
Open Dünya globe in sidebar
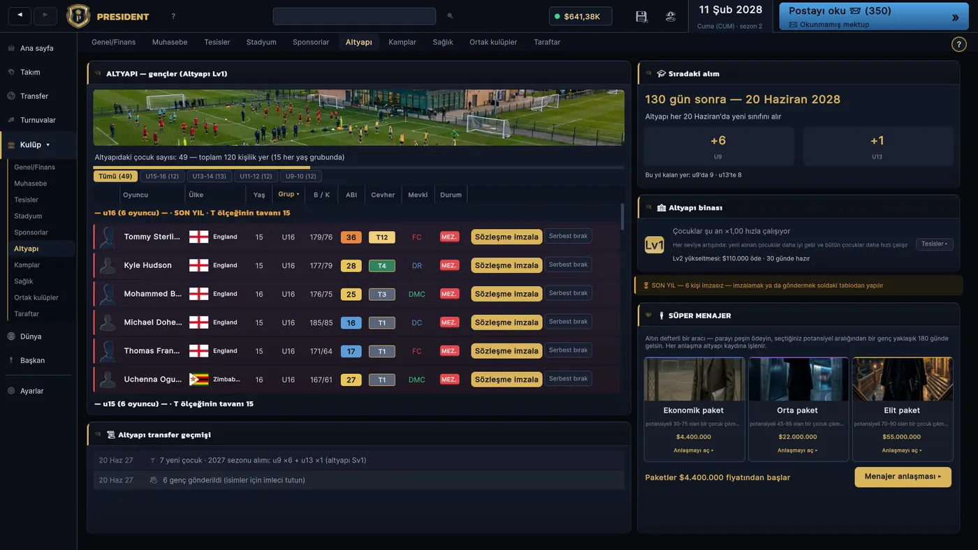31,336
